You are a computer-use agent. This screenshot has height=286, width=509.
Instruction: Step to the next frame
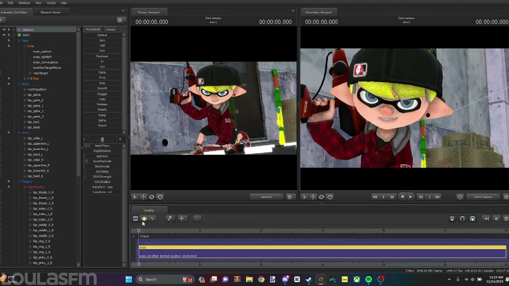coord(420,197)
